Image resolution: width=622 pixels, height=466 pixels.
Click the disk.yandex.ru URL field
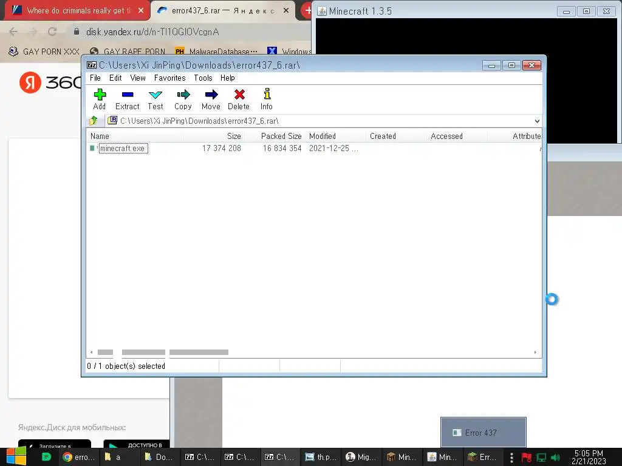pos(152,32)
